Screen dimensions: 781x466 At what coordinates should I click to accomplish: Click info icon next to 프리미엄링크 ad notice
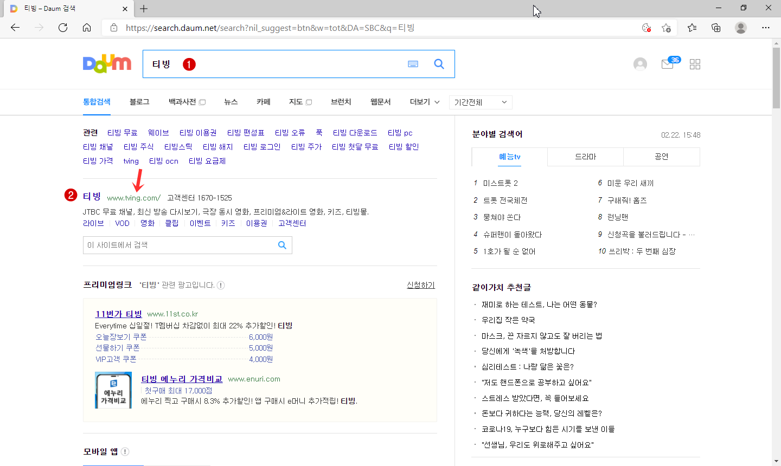(x=221, y=285)
